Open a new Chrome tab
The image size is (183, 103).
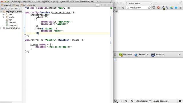(x=155, y=3)
